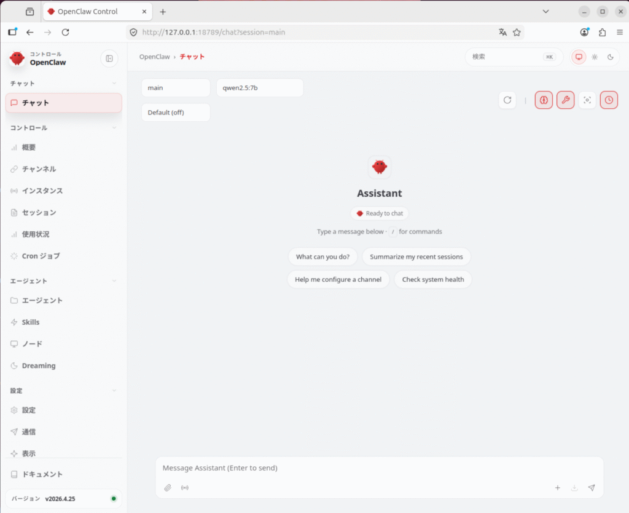Click the focus mode frame icon
The image size is (629, 513).
click(587, 100)
